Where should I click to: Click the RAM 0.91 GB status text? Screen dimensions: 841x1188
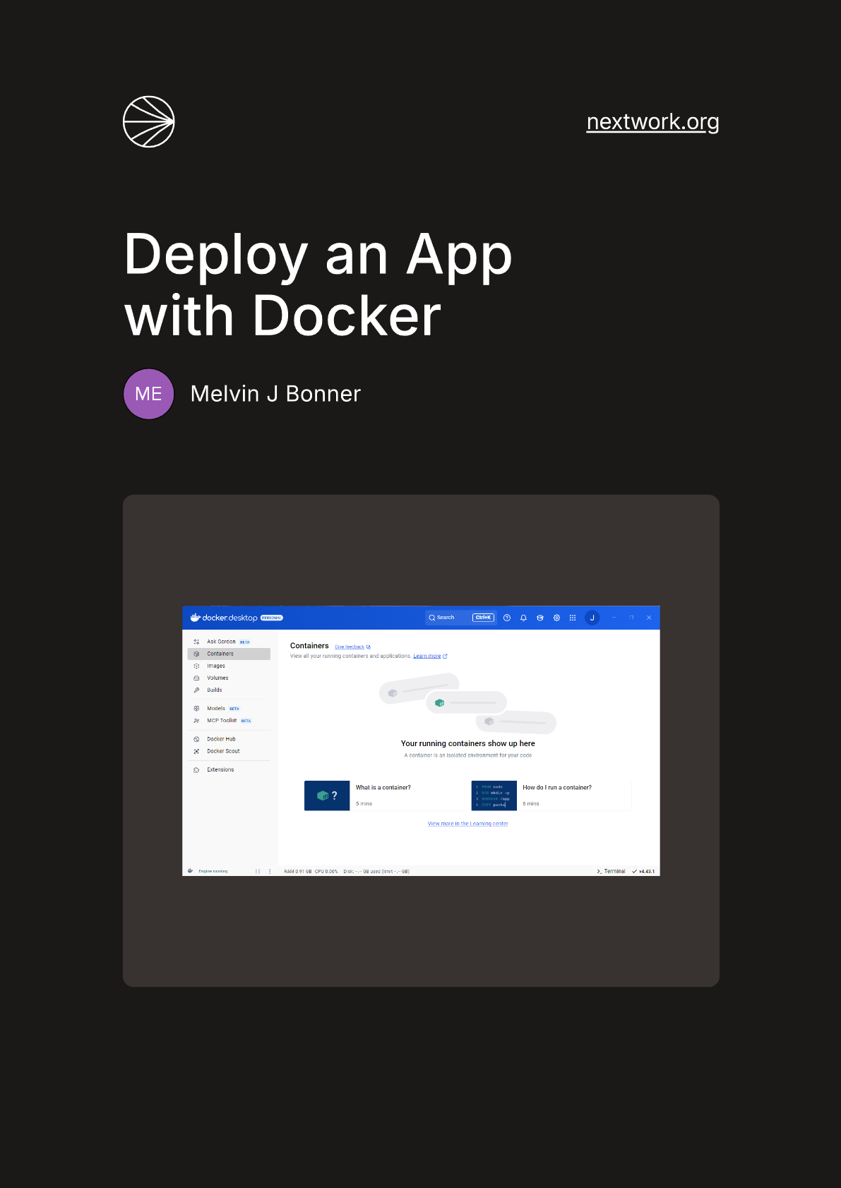pyautogui.click(x=298, y=872)
